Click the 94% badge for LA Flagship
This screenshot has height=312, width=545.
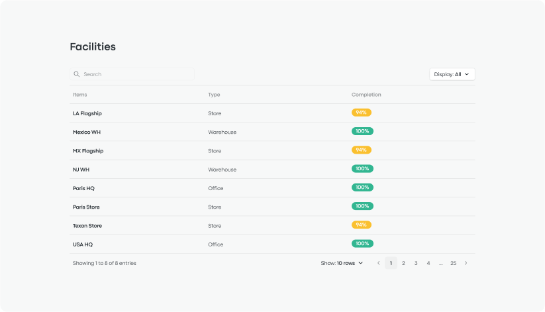(x=362, y=113)
